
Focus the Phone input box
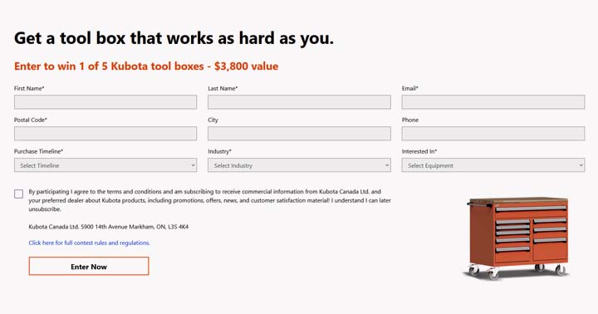(493, 134)
